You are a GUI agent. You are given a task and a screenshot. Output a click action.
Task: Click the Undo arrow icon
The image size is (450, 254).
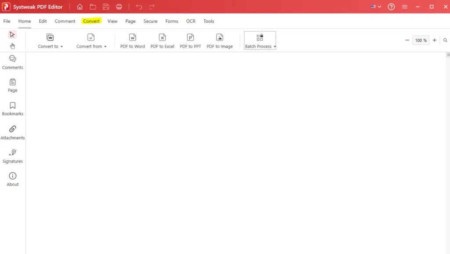(x=139, y=7)
